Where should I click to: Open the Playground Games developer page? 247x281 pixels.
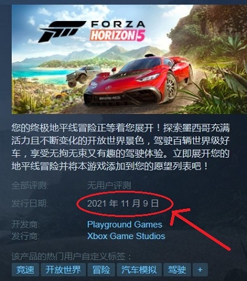[x=125, y=224]
